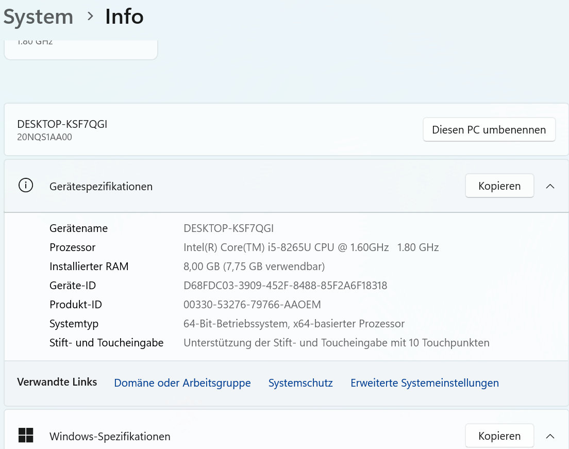Click the breadcrumb chevron separator

(90, 16)
